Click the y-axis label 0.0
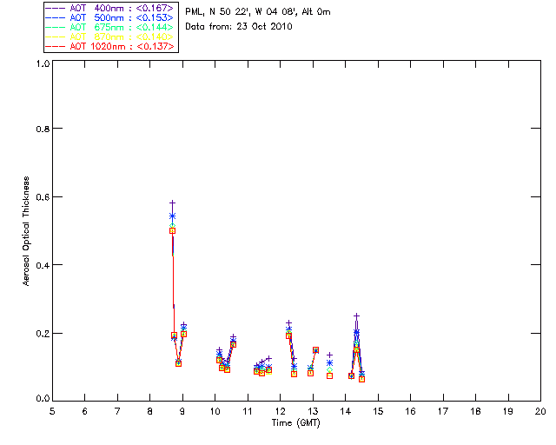The height and width of the screenshot is (445, 556). 43,399
